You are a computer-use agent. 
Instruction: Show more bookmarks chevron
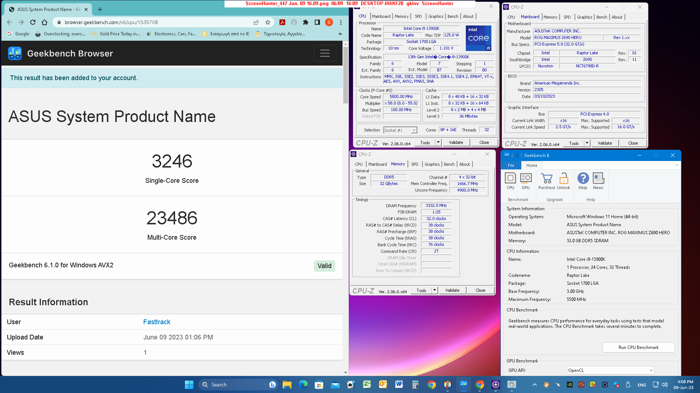(x=340, y=34)
